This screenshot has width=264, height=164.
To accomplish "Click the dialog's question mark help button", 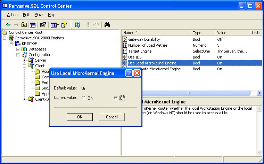I will [x=129, y=73].
